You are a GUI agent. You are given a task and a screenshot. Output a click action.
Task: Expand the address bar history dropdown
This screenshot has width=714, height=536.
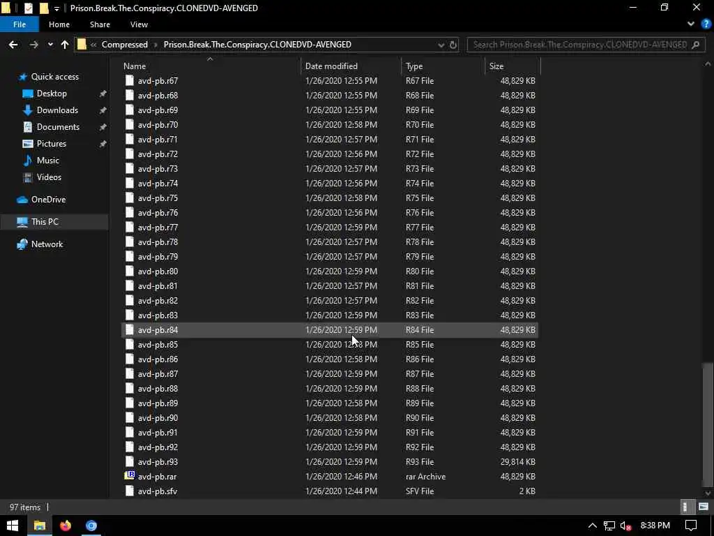click(441, 45)
